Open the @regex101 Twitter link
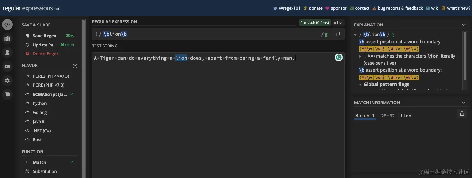472x178 pixels. [290, 8]
